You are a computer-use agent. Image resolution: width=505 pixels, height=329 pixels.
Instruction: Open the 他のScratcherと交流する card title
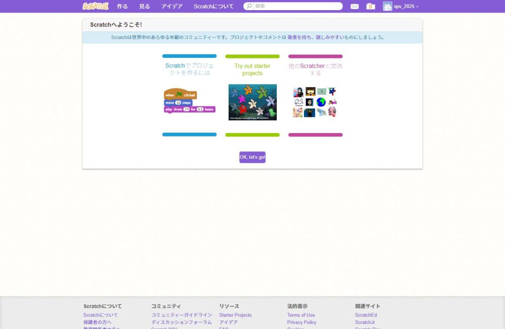pos(315,70)
